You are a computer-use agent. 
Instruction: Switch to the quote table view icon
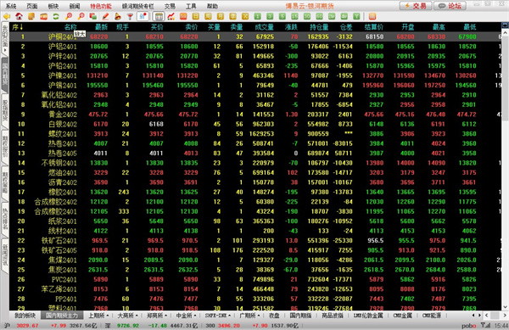click(x=159, y=16)
